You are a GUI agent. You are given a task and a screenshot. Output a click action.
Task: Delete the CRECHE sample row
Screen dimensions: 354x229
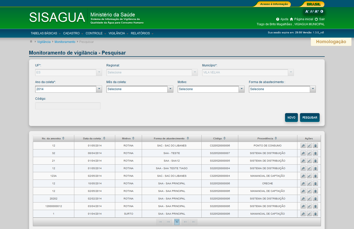pyautogui.click(x=315, y=184)
